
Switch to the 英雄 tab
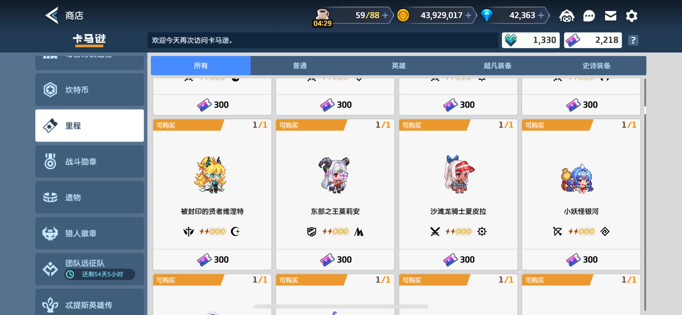(399, 66)
